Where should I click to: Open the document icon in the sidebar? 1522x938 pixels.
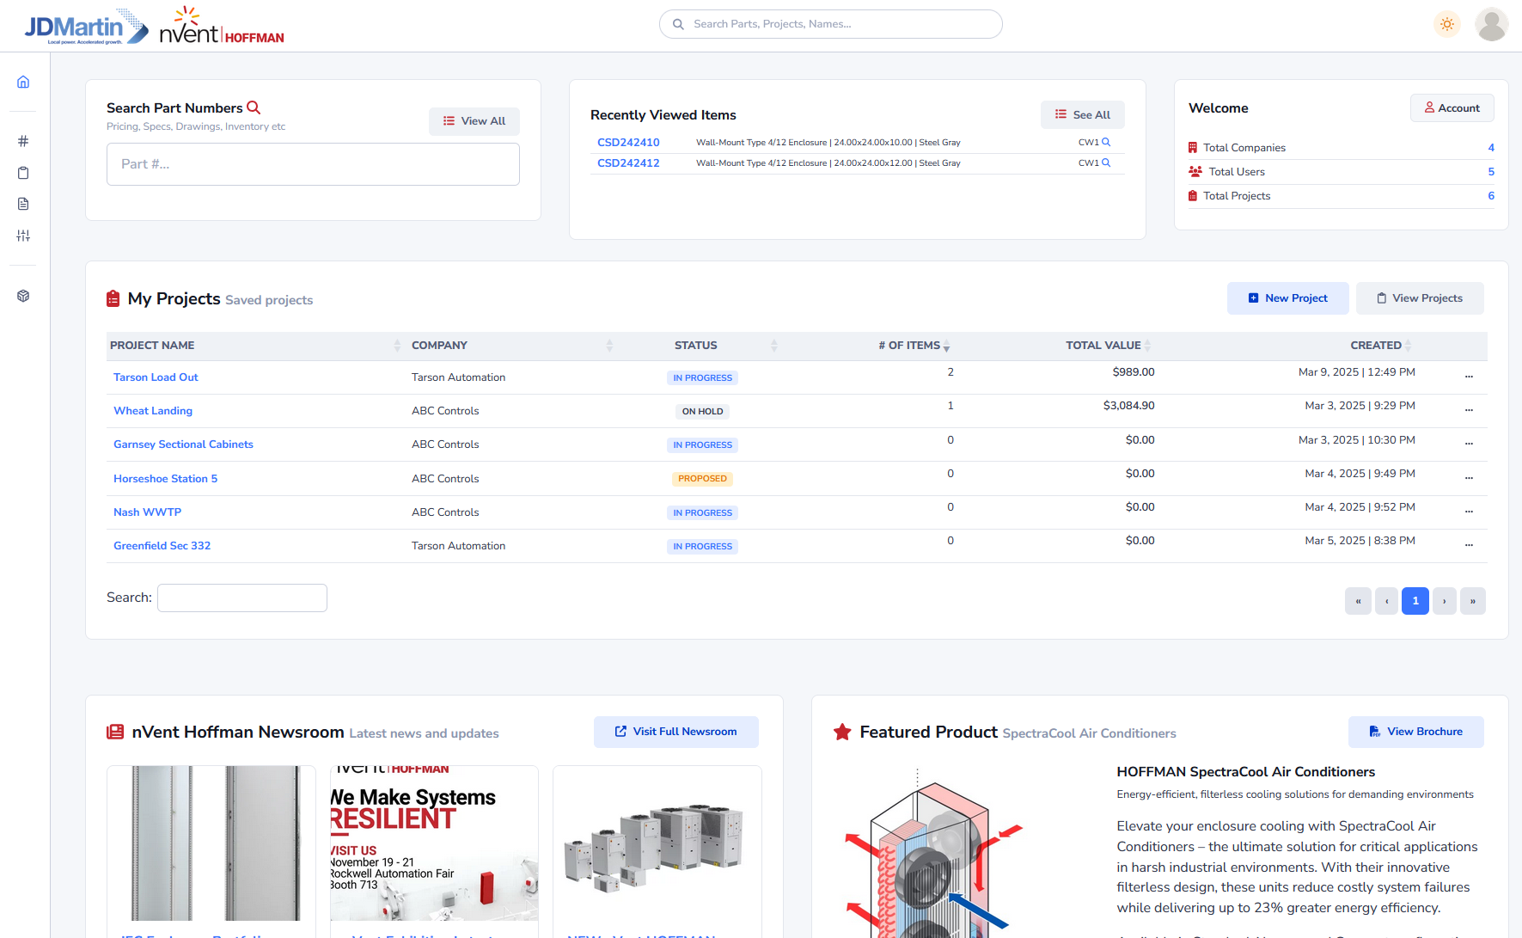[x=23, y=204]
